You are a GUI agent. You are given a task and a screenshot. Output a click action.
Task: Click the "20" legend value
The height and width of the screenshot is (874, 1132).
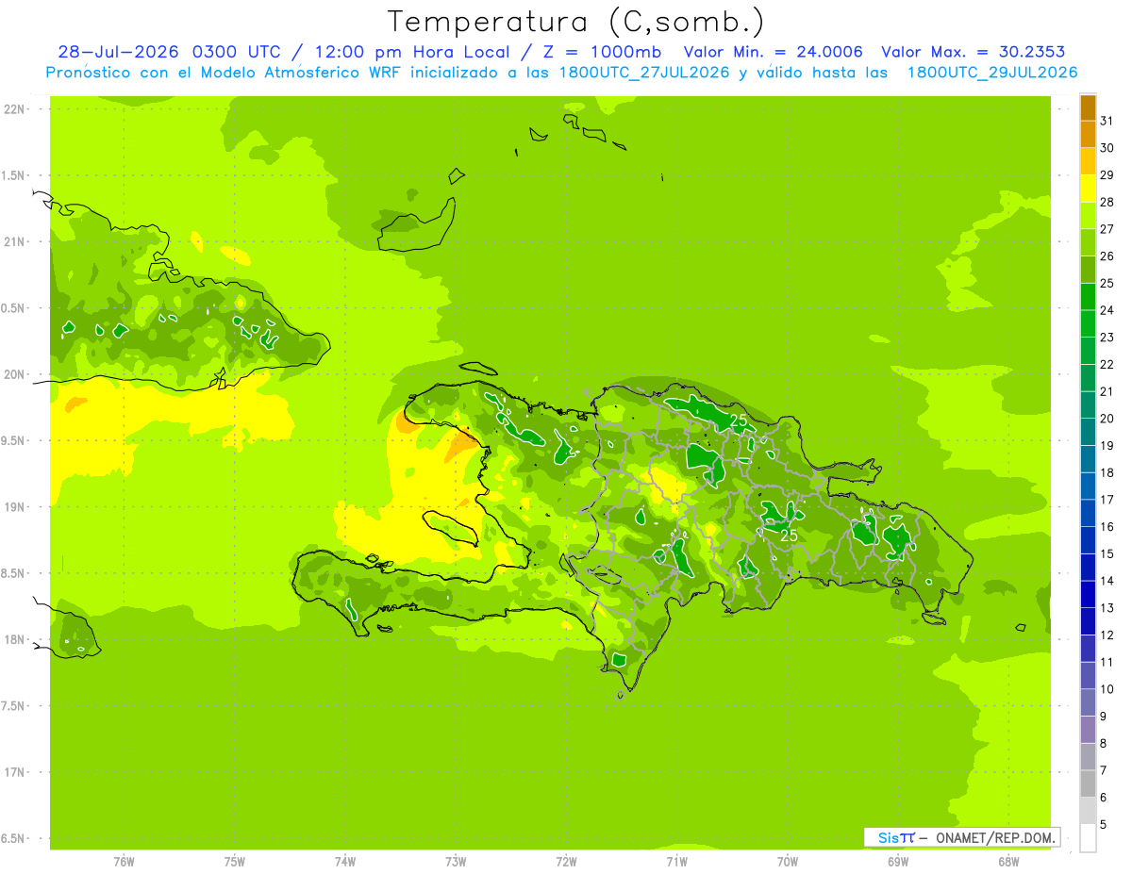point(1107,419)
